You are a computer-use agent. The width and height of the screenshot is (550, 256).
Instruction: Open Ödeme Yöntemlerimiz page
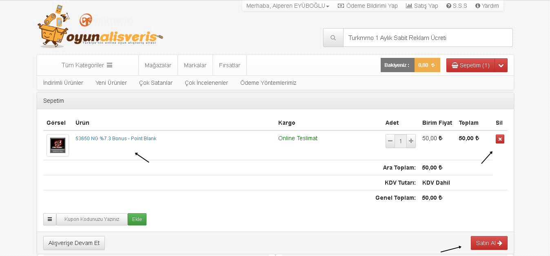click(x=268, y=83)
